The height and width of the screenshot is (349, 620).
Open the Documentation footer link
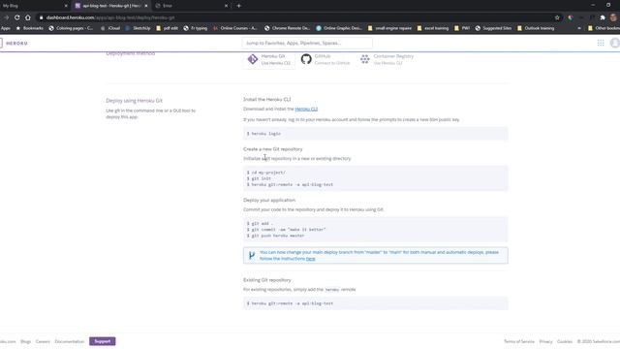tap(70, 341)
